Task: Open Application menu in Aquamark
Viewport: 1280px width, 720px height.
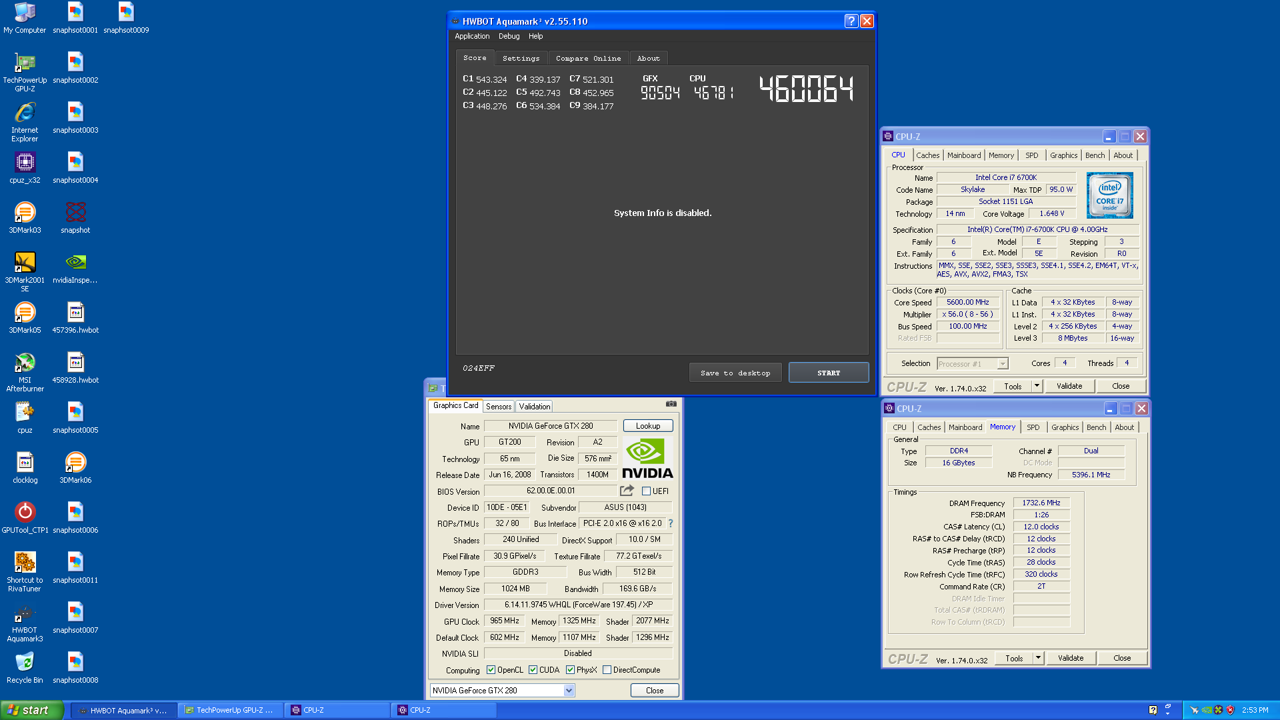Action: [x=472, y=37]
